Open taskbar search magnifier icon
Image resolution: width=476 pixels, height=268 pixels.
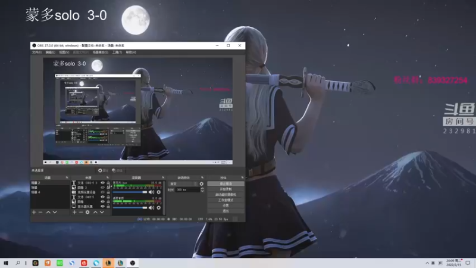(18, 263)
